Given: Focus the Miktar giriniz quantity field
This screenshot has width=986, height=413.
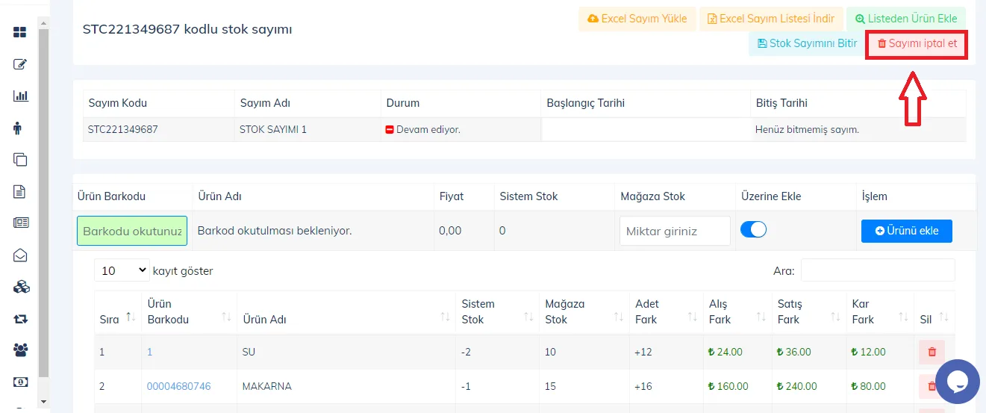Looking at the screenshot, I should pos(675,231).
